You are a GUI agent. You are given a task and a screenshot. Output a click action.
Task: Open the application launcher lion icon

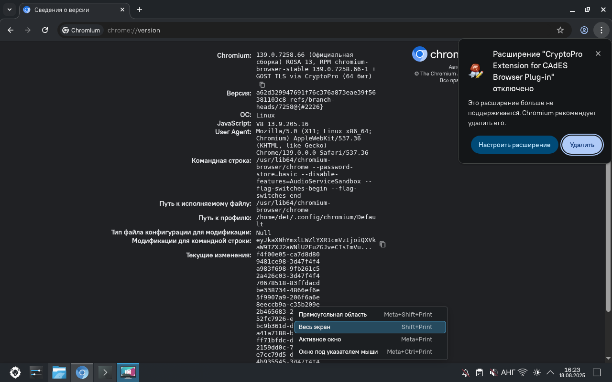(x=15, y=372)
